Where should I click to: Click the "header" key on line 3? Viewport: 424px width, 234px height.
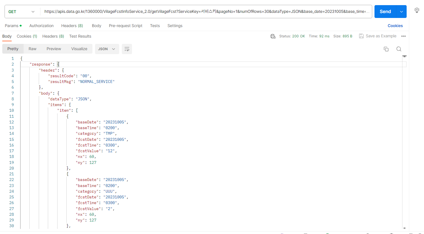point(48,70)
